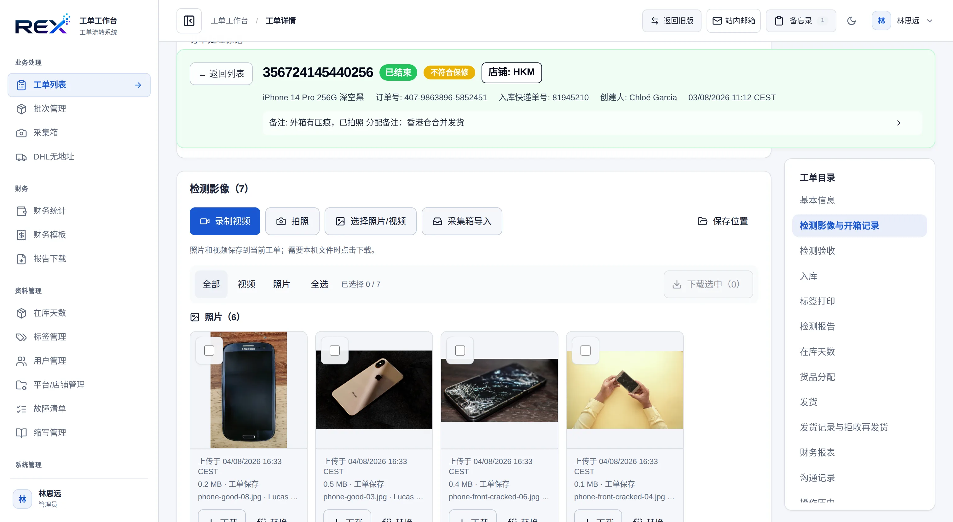
Task: Open 备忘录 from the top bar
Action: click(800, 21)
